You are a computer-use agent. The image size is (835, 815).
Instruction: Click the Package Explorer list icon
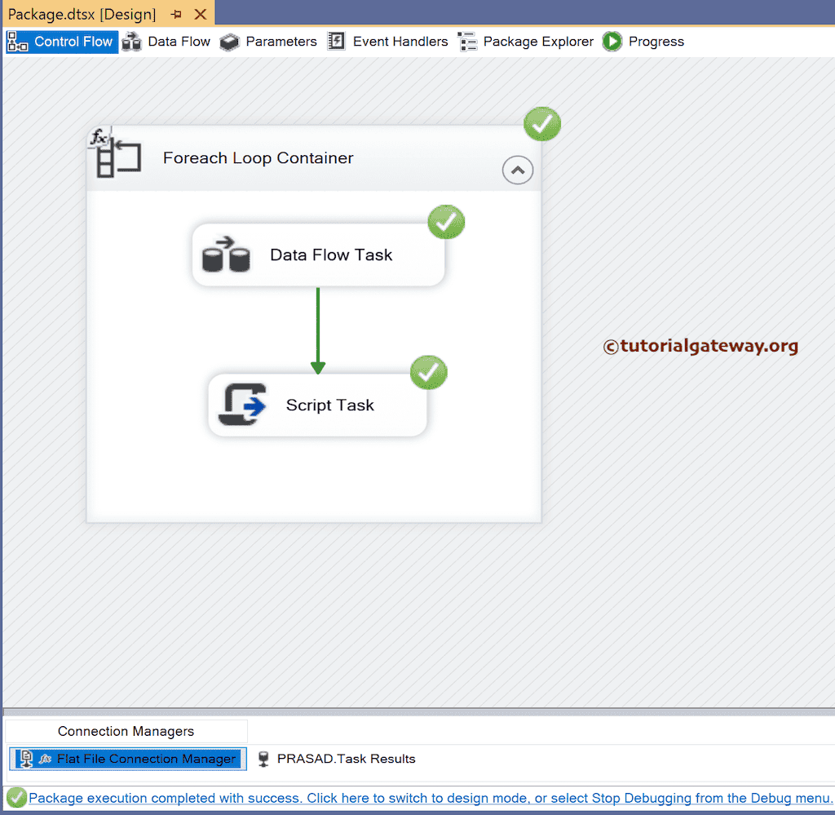click(x=467, y=41)
